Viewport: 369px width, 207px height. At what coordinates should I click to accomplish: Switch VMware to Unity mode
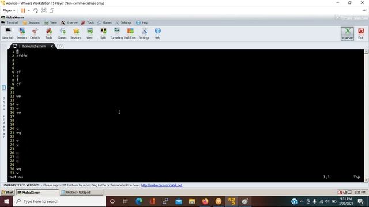click(52, 10)
